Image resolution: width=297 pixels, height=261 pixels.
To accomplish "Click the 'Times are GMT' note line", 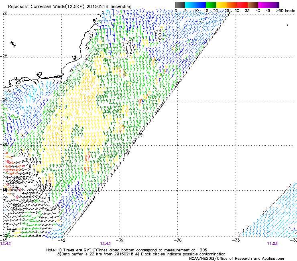I will tap(127, 250).
